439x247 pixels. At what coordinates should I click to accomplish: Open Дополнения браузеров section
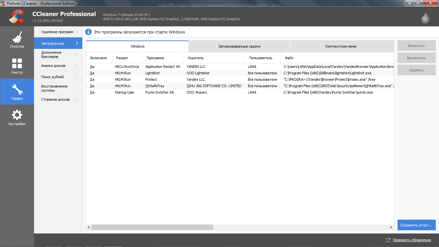58,54
